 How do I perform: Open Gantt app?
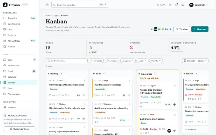(x=20, y=88)
